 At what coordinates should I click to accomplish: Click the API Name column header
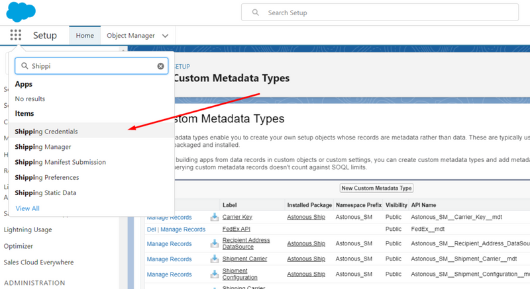pos(423,205)
